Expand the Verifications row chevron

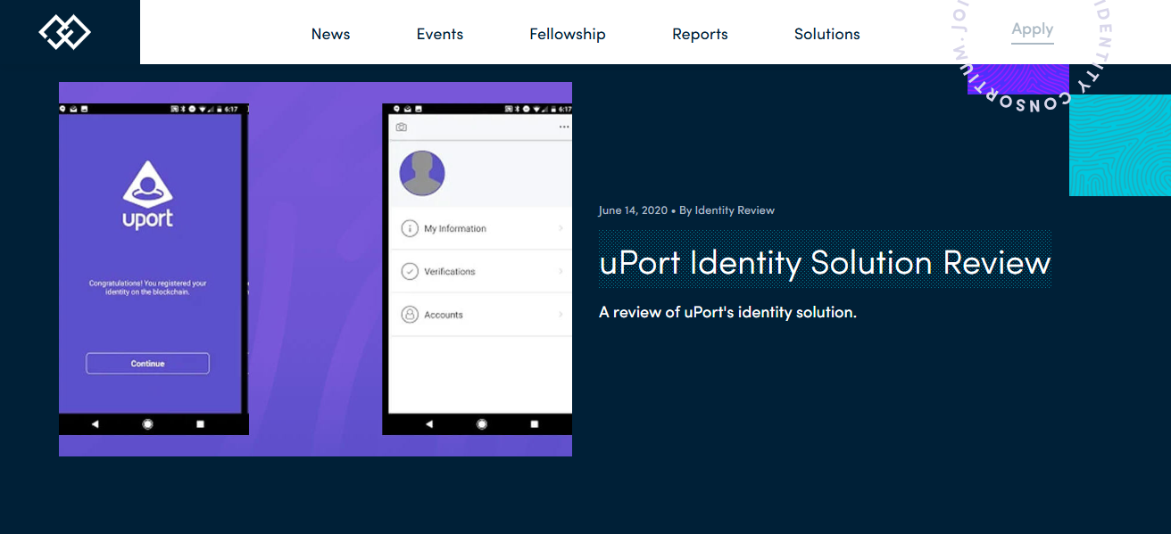561,271
